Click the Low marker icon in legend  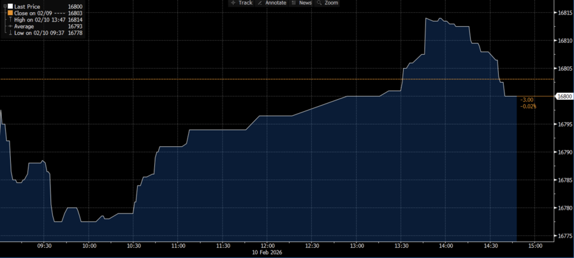pos(10,33)
